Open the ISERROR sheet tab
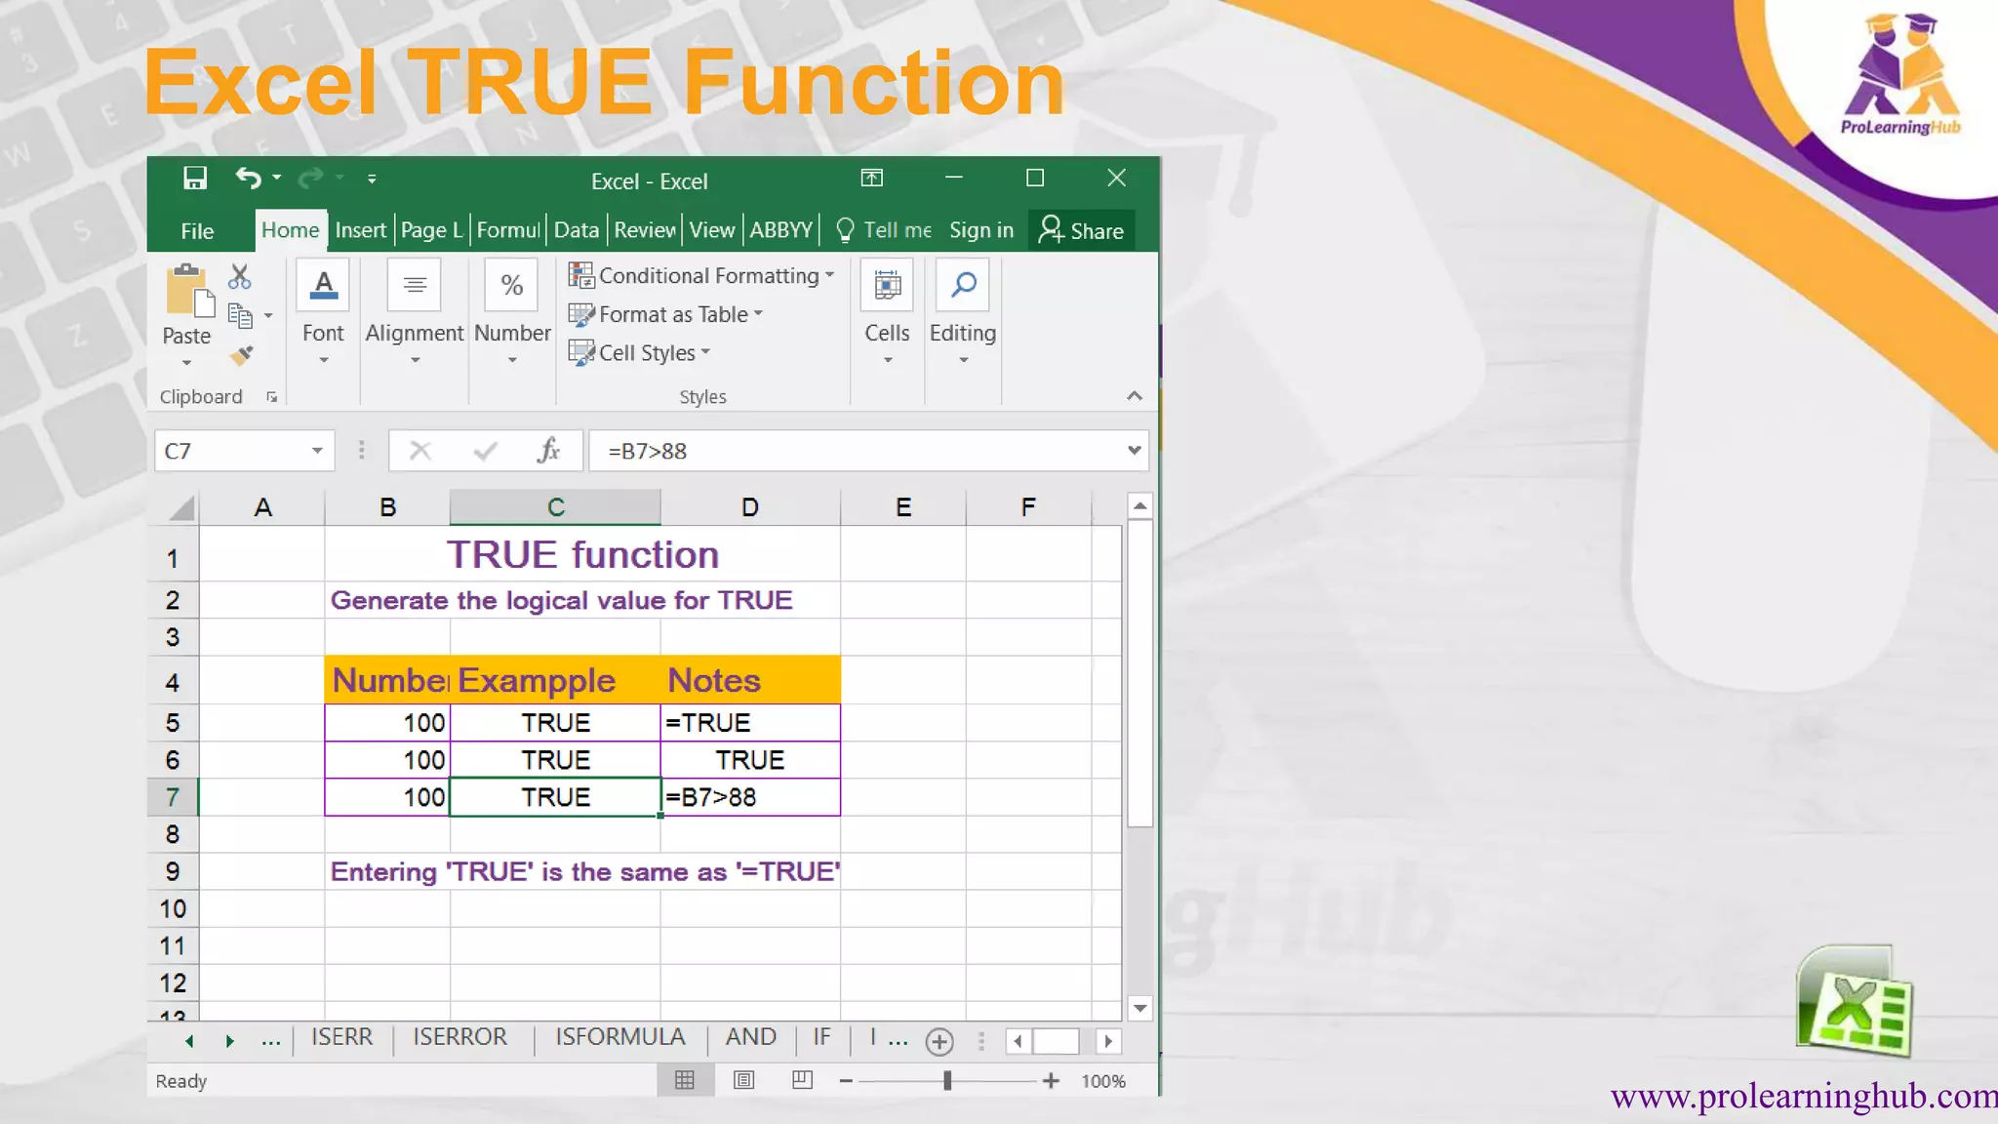This screenshot has width=1998, height=1124. click(460, 1037)
